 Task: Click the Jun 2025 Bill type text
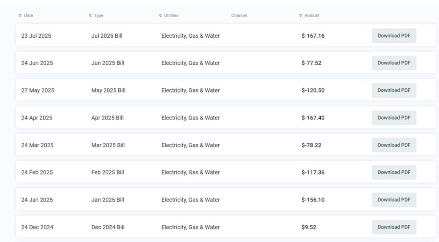click(108, 63)
